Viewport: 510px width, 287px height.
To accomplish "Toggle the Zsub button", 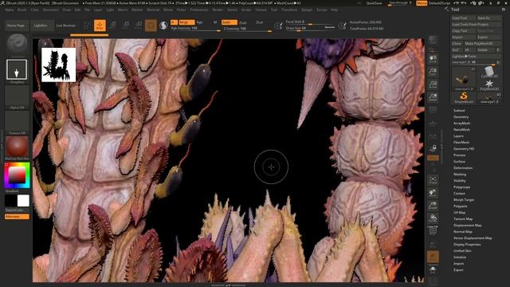I will [243, 22].
